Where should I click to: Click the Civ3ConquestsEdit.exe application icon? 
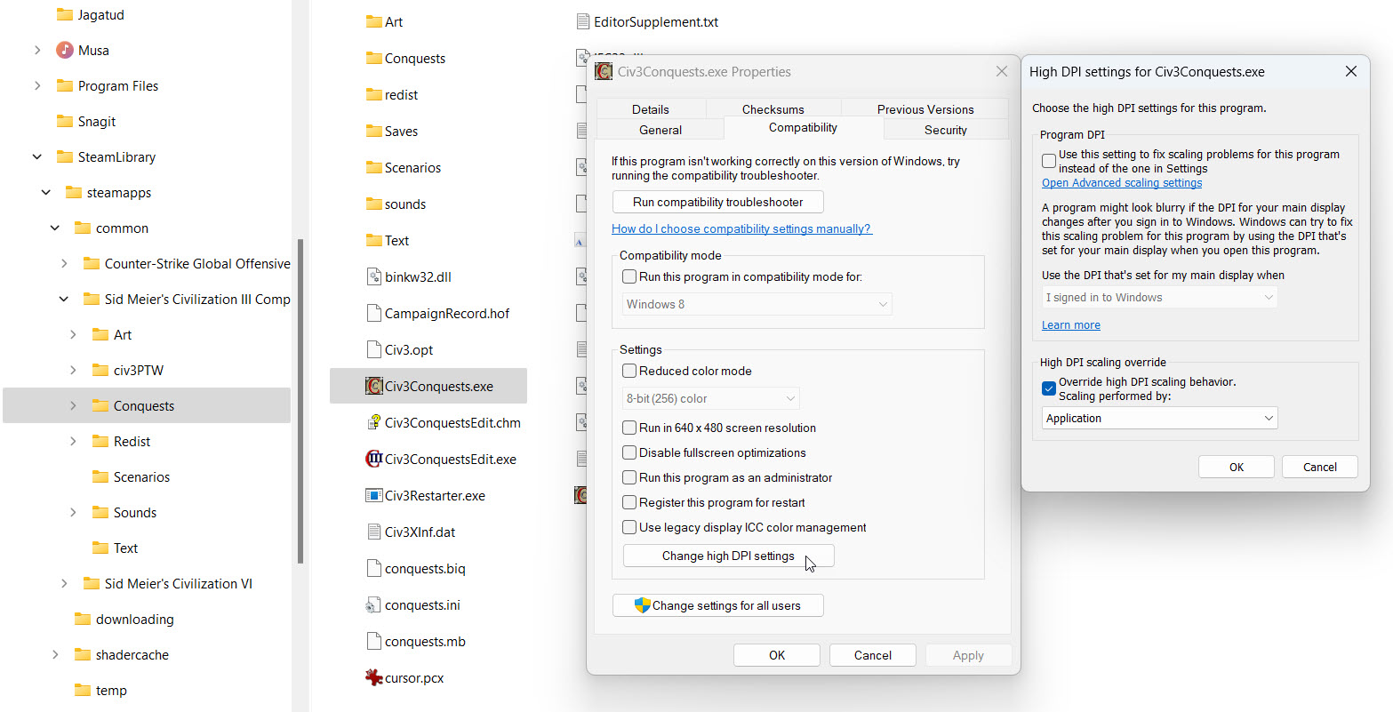(374, 460)
